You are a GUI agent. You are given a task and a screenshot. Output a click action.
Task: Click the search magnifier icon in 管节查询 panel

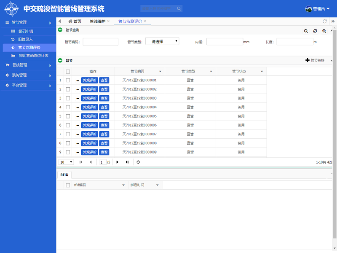tap(306, 31)
